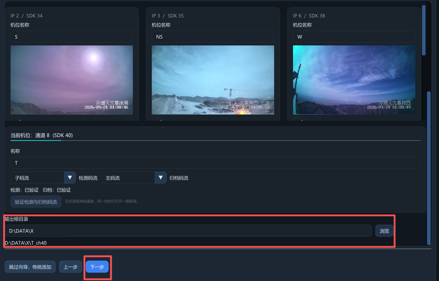Click 跳过向导，传统添加 button
This screenshot has width=439, height=281.
click(x=30, y=267)
